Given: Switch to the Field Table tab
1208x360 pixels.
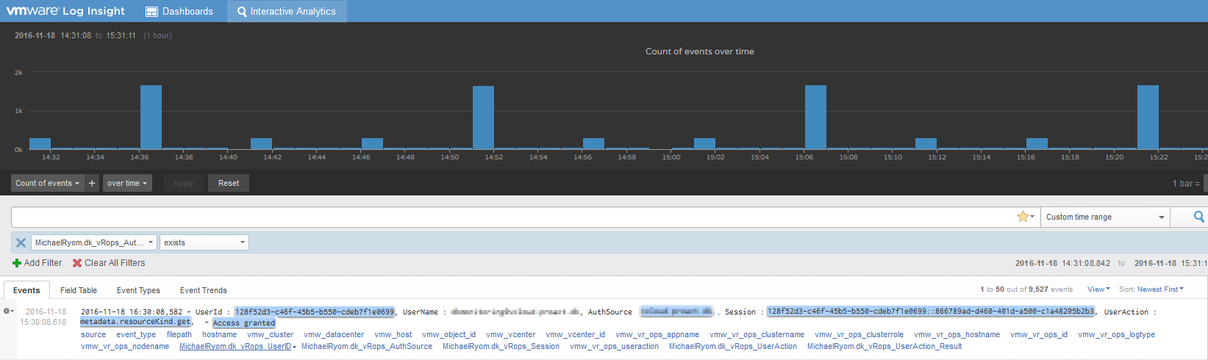Looking at the screenshot, I should [x=79, y=290].
